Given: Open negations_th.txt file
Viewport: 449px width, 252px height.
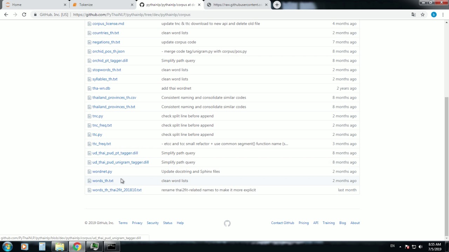Looking at the screenshot, I should 106,42.
